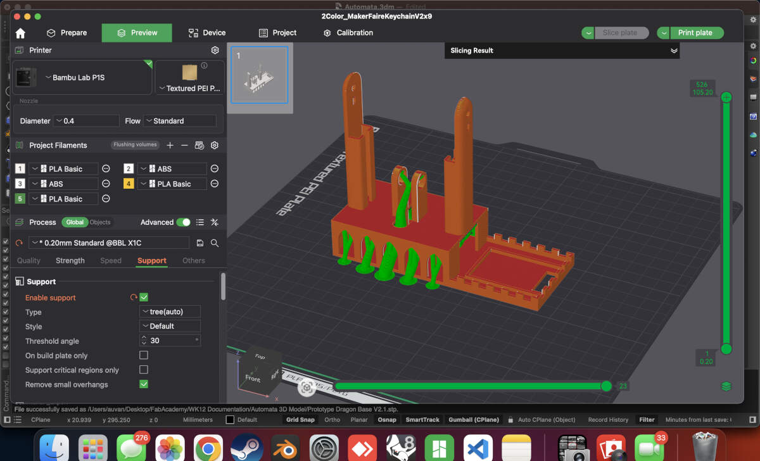Toggle the Advanced mode switch
Viewport: 760px width, 461px height.
pyautogui.click(x=183, y=222)
